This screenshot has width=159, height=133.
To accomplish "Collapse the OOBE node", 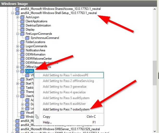I will 17,71.
